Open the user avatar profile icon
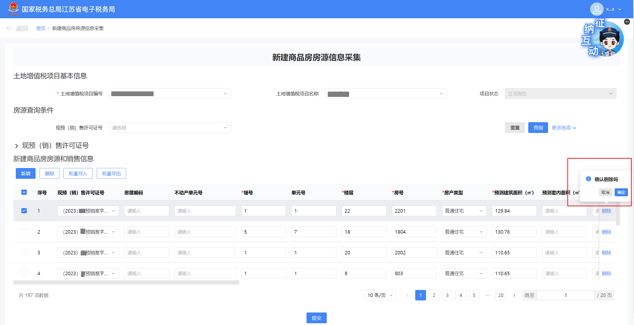The width and height of the screenshot is (634, 325). point(596,9)
